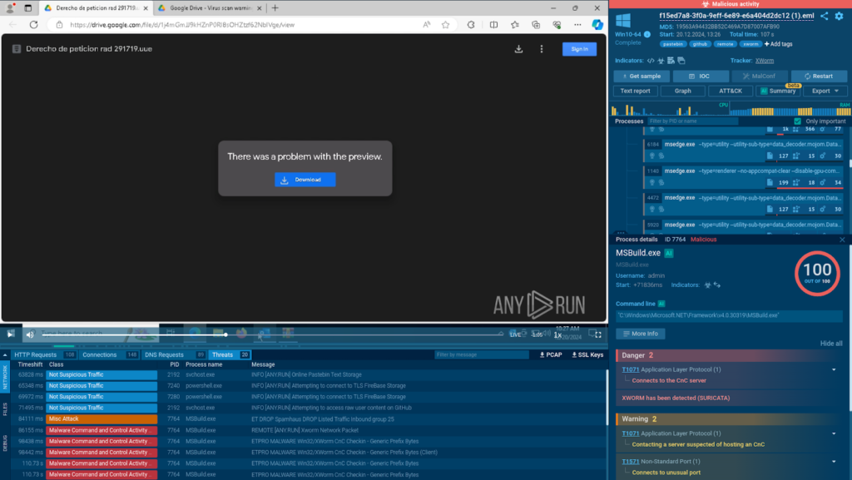
Task: Click the Google Drive download icon in viewer header
Action: point(518,49)
